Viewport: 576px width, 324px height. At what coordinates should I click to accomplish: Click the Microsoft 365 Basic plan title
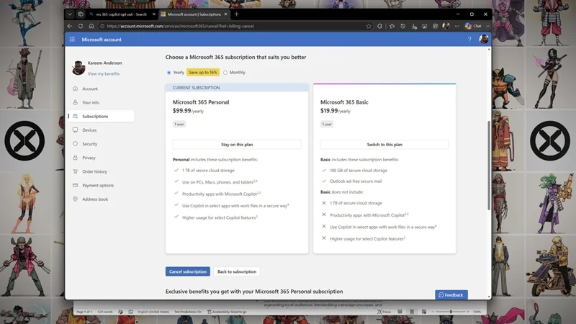[344, 102]
